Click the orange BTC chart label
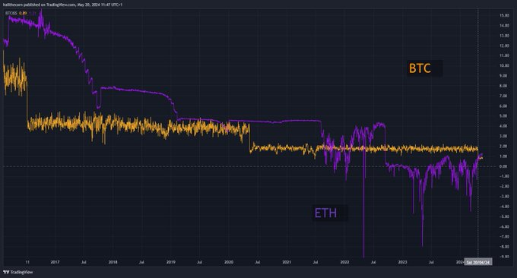The image size is (517, 278). click(420, 68)
